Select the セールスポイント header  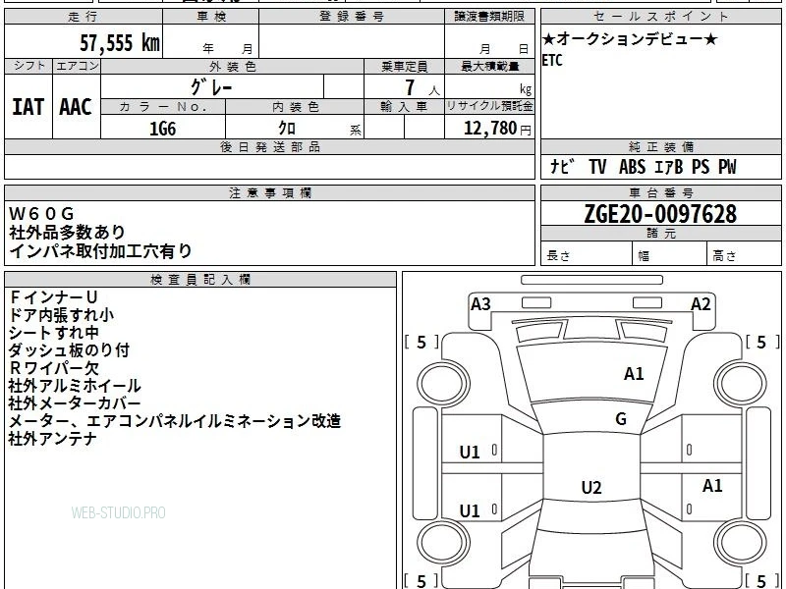(x=660, y=17)
